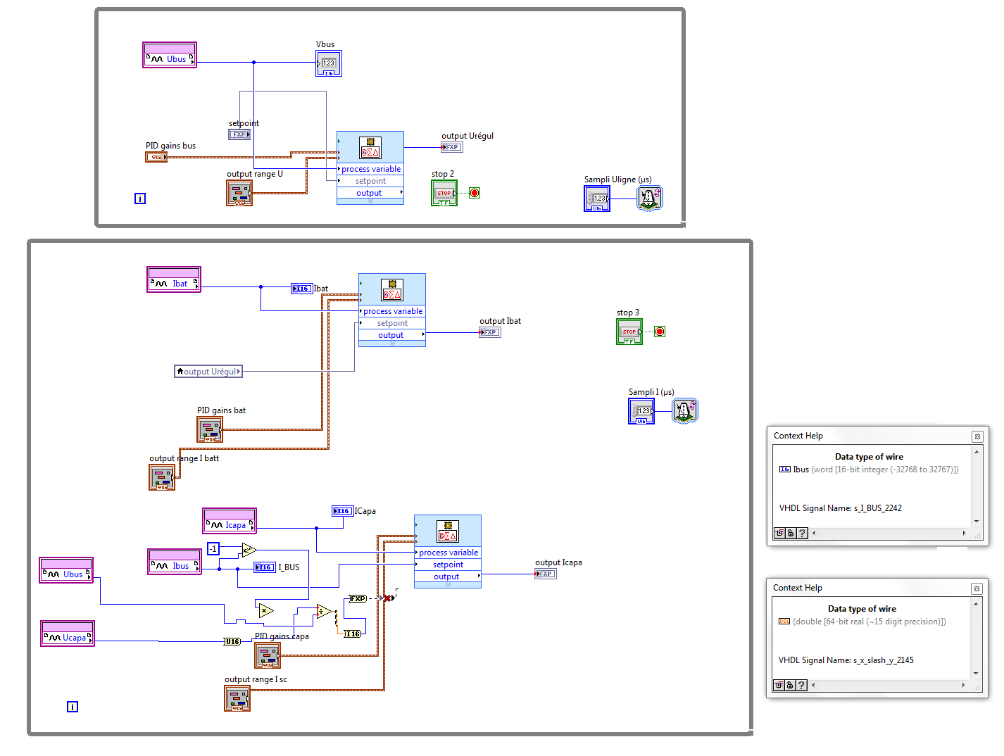1004x756 pixels.
Task: Click the ICapa I16 indicator terminal
Action: click(343, 511)
